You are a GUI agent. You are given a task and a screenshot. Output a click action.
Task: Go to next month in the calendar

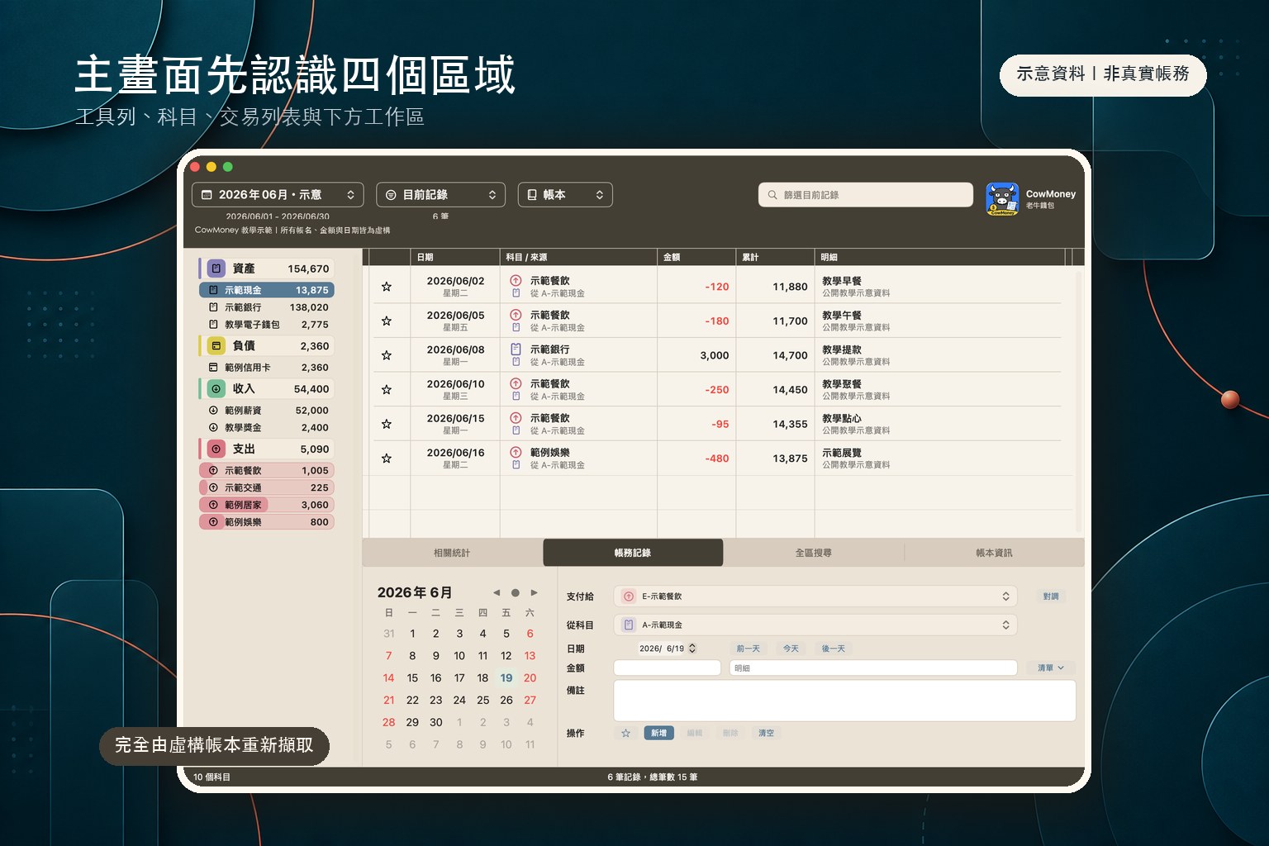click(535, 592)
